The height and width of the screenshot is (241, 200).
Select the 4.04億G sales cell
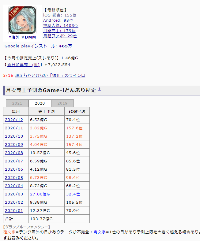click(x=46, y=145)
